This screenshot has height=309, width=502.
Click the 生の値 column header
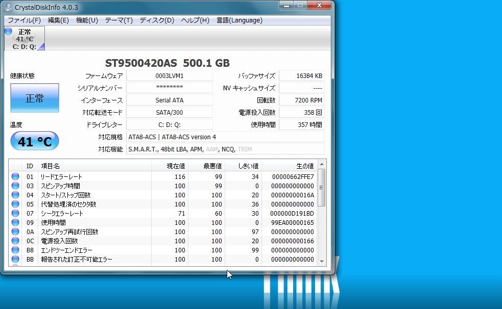coord(290,166)
